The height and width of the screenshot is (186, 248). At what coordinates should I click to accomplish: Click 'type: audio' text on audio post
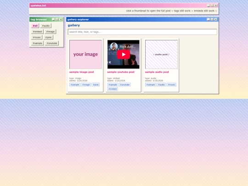point(151,78)
